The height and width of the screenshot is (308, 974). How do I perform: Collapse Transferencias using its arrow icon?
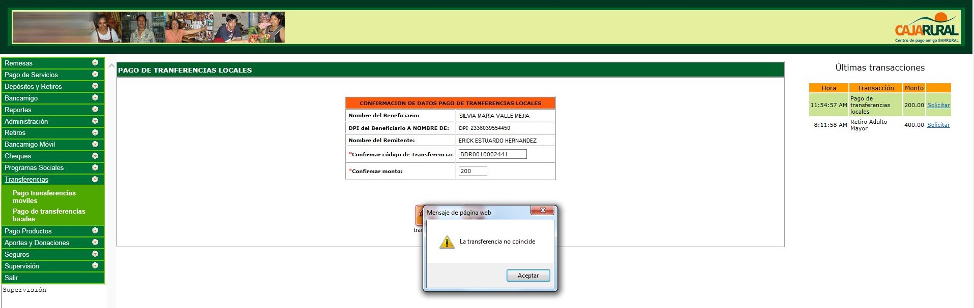tap(95, 179)
